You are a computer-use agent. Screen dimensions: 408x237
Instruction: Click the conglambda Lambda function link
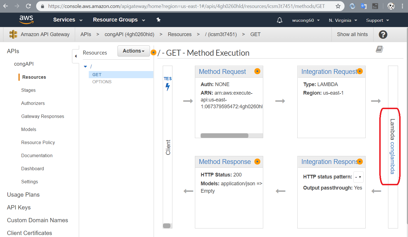(392, 158)
